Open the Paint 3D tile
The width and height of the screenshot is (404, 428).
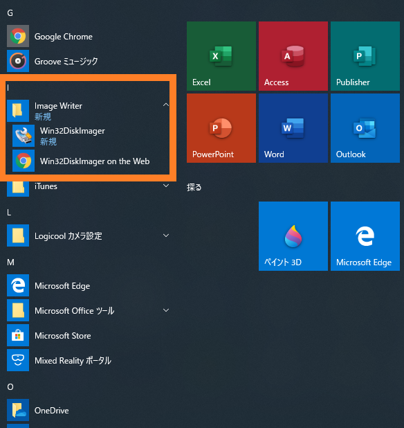[x=293, y=236]
